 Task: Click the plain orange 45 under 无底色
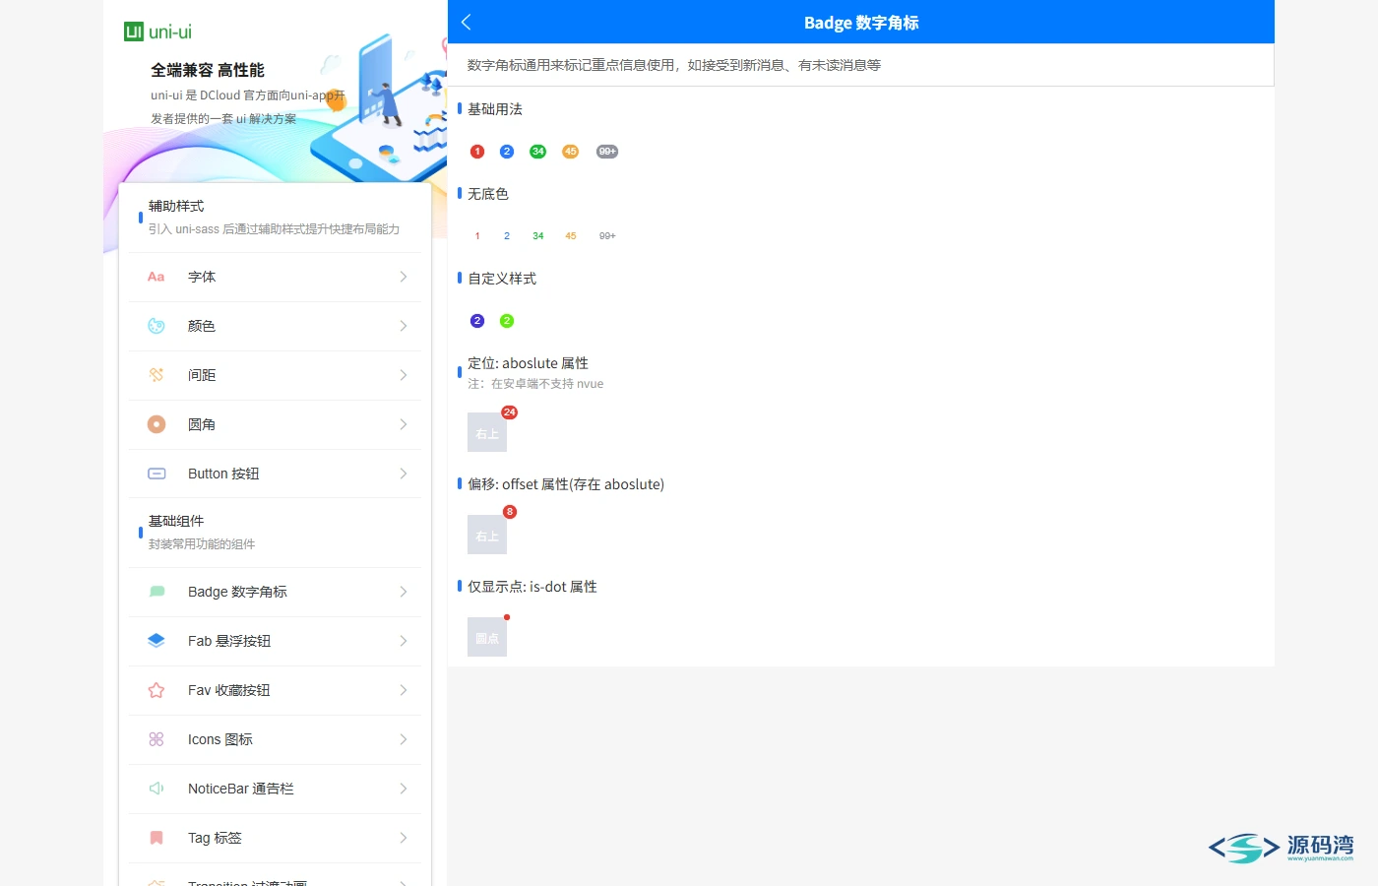571,236
